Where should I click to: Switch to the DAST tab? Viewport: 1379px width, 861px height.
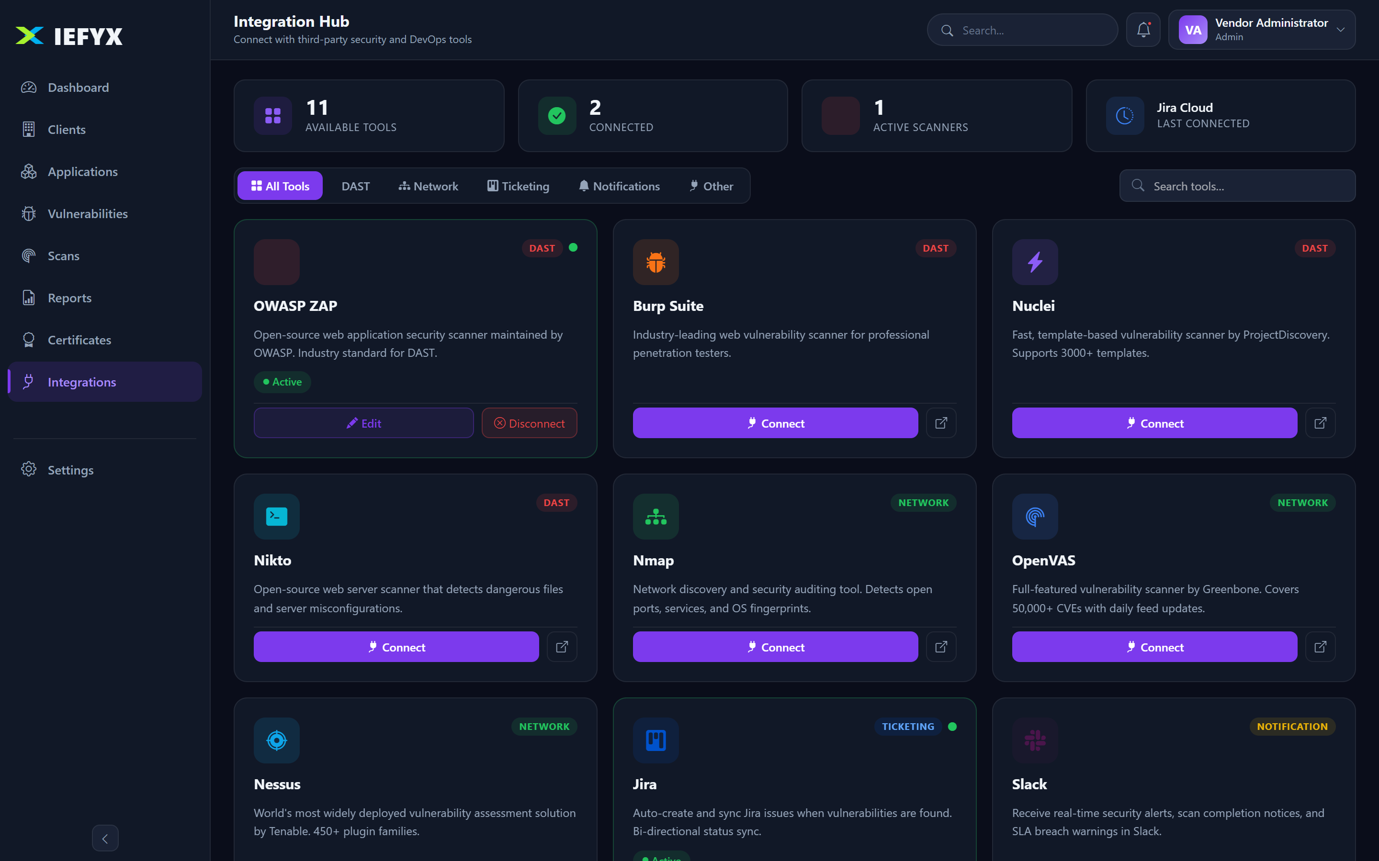tap(356, 186)
